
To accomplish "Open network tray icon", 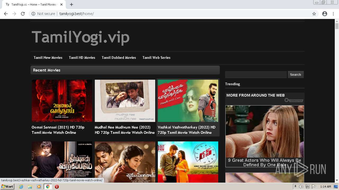I will [x=307, y=187].
